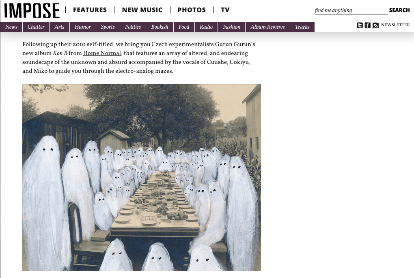This screenshot has width=414, height=278.
Task: Focus the 'find me anything' search field
Action: (x=351, y=11)
